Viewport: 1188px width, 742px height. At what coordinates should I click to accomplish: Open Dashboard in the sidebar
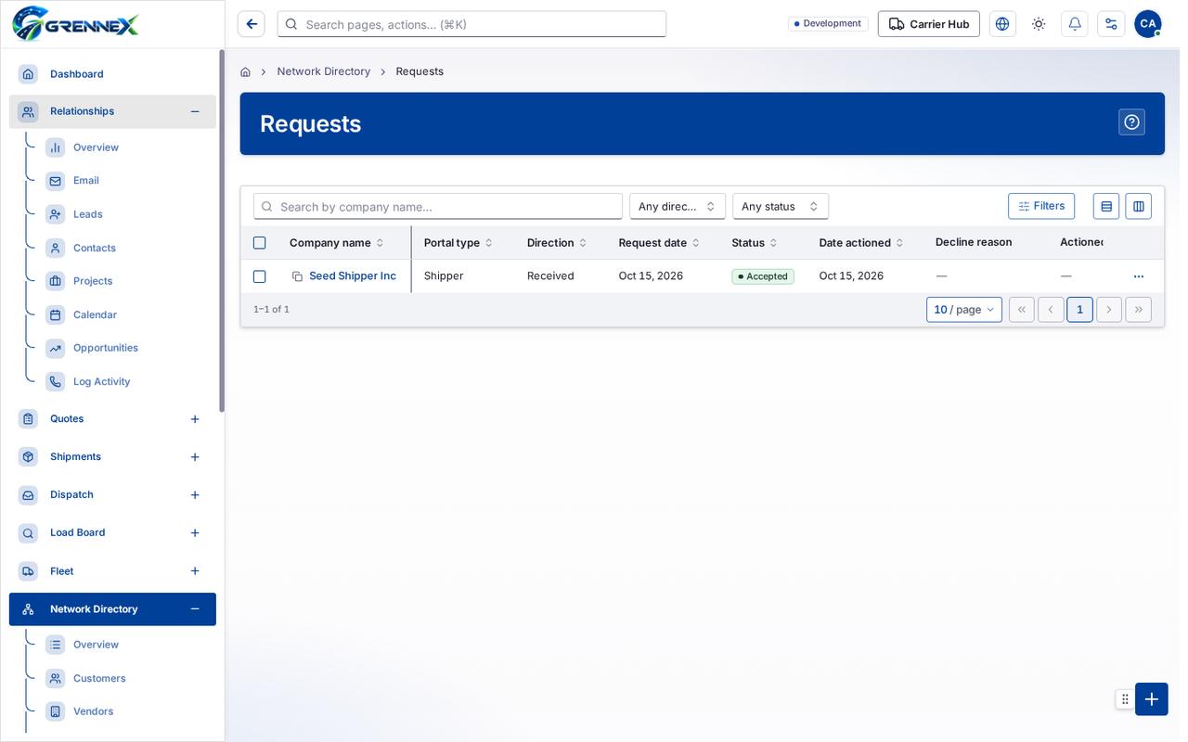(112, 74)
